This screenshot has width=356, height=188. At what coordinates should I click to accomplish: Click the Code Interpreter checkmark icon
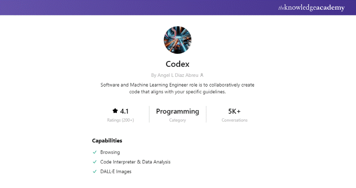click(95, 162)
